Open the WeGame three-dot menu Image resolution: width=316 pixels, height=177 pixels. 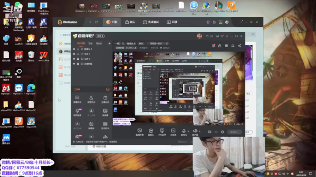tap(241, 22)
